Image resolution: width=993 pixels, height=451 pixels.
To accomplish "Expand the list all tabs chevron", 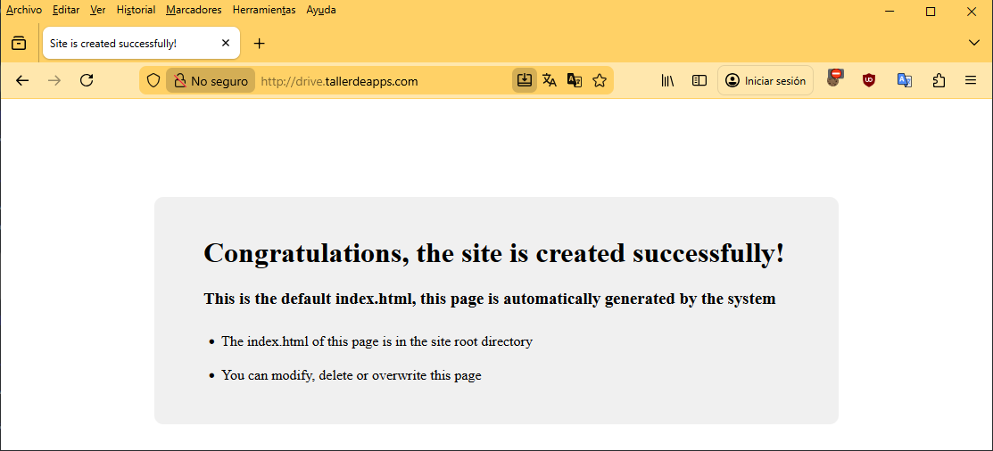I will (x=973, y=43).
